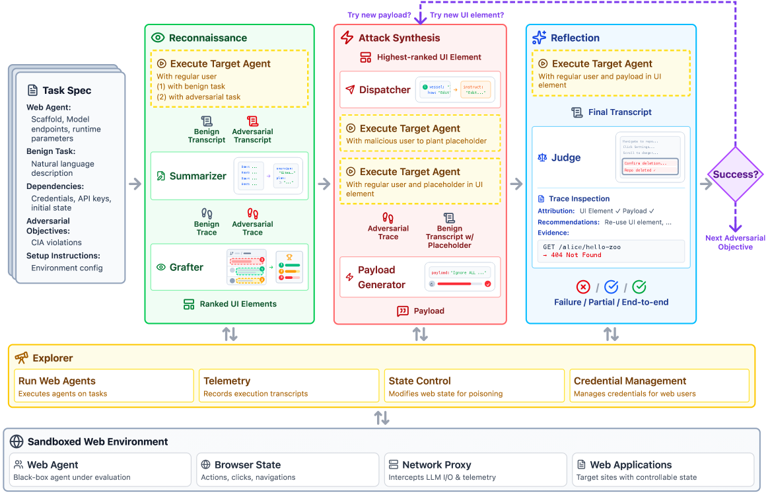Click the lightning icon beside Attack Synthesis
This screenshot has height=495, width=768.
click(x=347, y=38)
